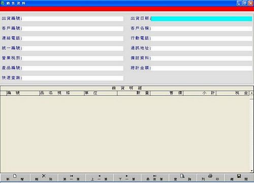Click the 通訊地址 address field
This screenshot has width=254, height=183.
[202, 48]
